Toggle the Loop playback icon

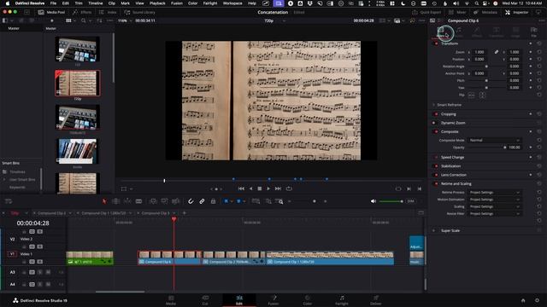289,188
